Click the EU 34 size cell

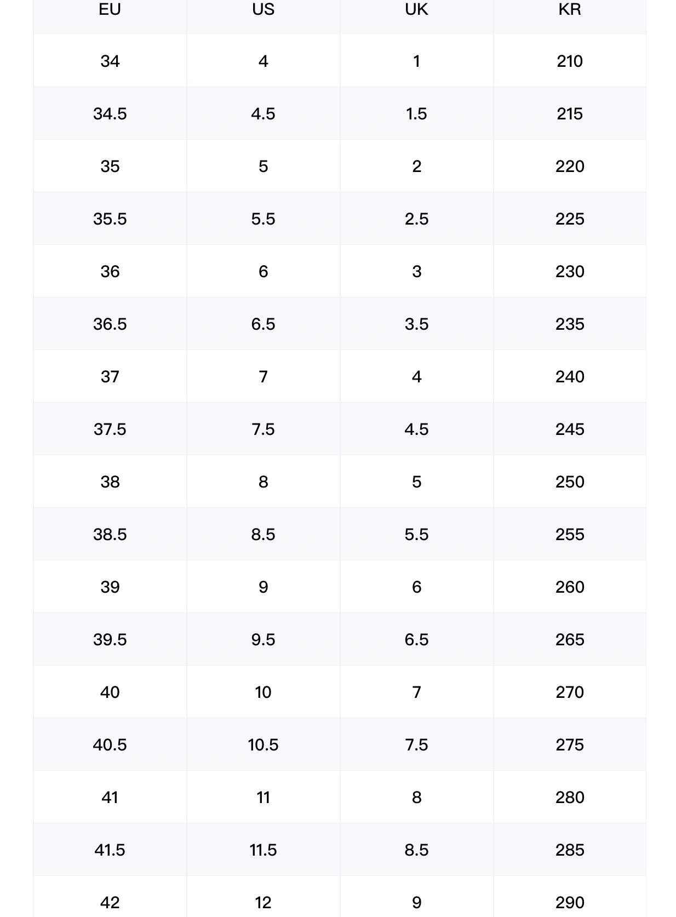(110, 61)
